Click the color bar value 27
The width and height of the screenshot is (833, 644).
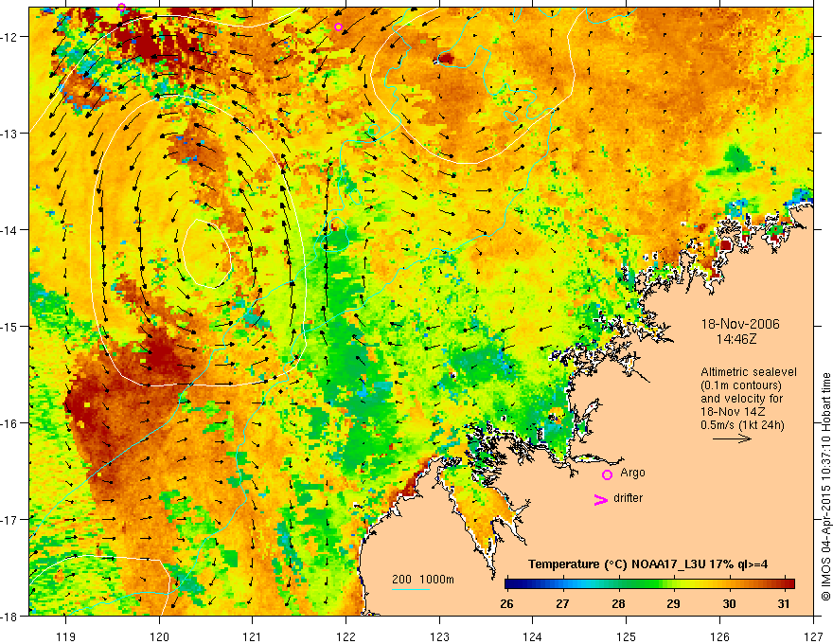click(562, 603)
